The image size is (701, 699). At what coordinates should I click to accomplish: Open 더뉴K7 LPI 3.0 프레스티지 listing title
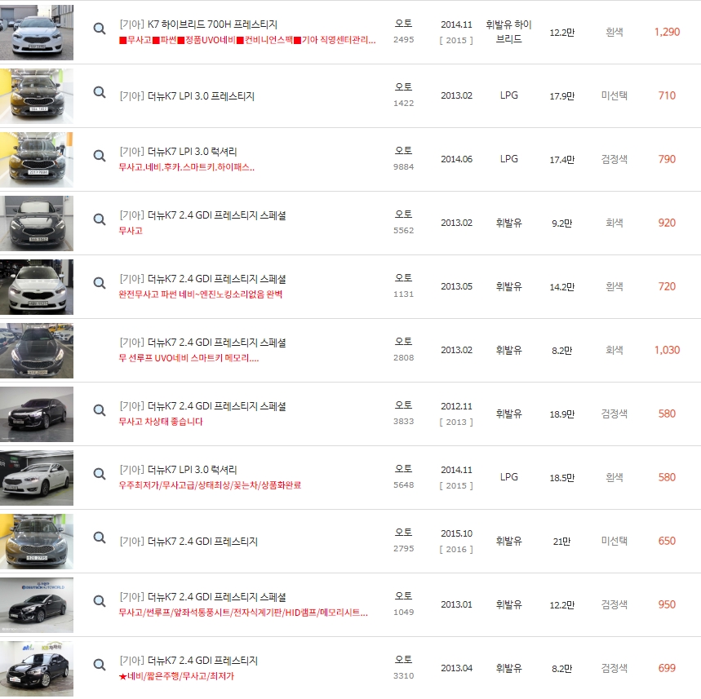click(187, 96)
